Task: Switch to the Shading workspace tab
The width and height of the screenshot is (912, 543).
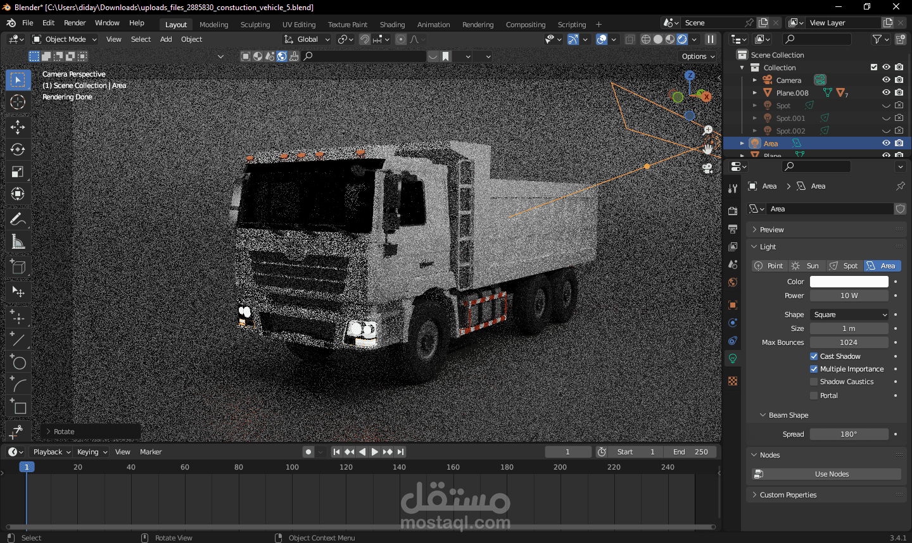Action: pyautogui.click(x=392, y=25)
